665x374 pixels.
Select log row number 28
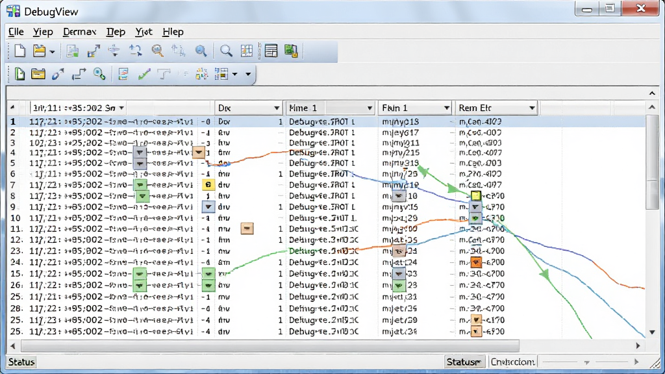pyautogui.click(x=327, y=308)
